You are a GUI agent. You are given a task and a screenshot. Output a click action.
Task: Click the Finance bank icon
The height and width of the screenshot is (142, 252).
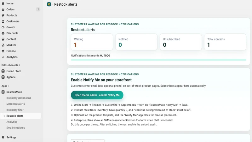(3, 51)
